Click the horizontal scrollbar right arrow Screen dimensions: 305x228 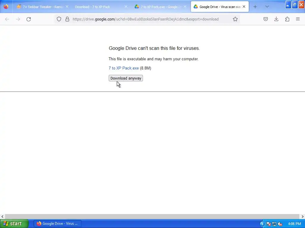[x=303, y=216]
